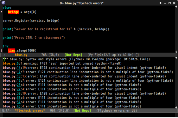The image size is (178, 118).
Task: Jump to line 14 from E128 error
Action: 19,68
